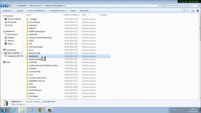Select the _Installer folder icon
This screenshot has width=201, height=113.
tap(27, 19)
